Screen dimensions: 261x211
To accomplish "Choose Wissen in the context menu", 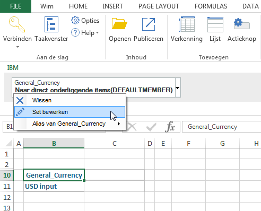I will 69,100.
